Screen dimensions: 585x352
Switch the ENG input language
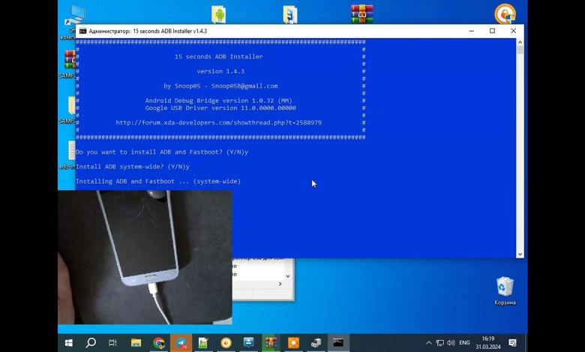click(x=465, y=343)
